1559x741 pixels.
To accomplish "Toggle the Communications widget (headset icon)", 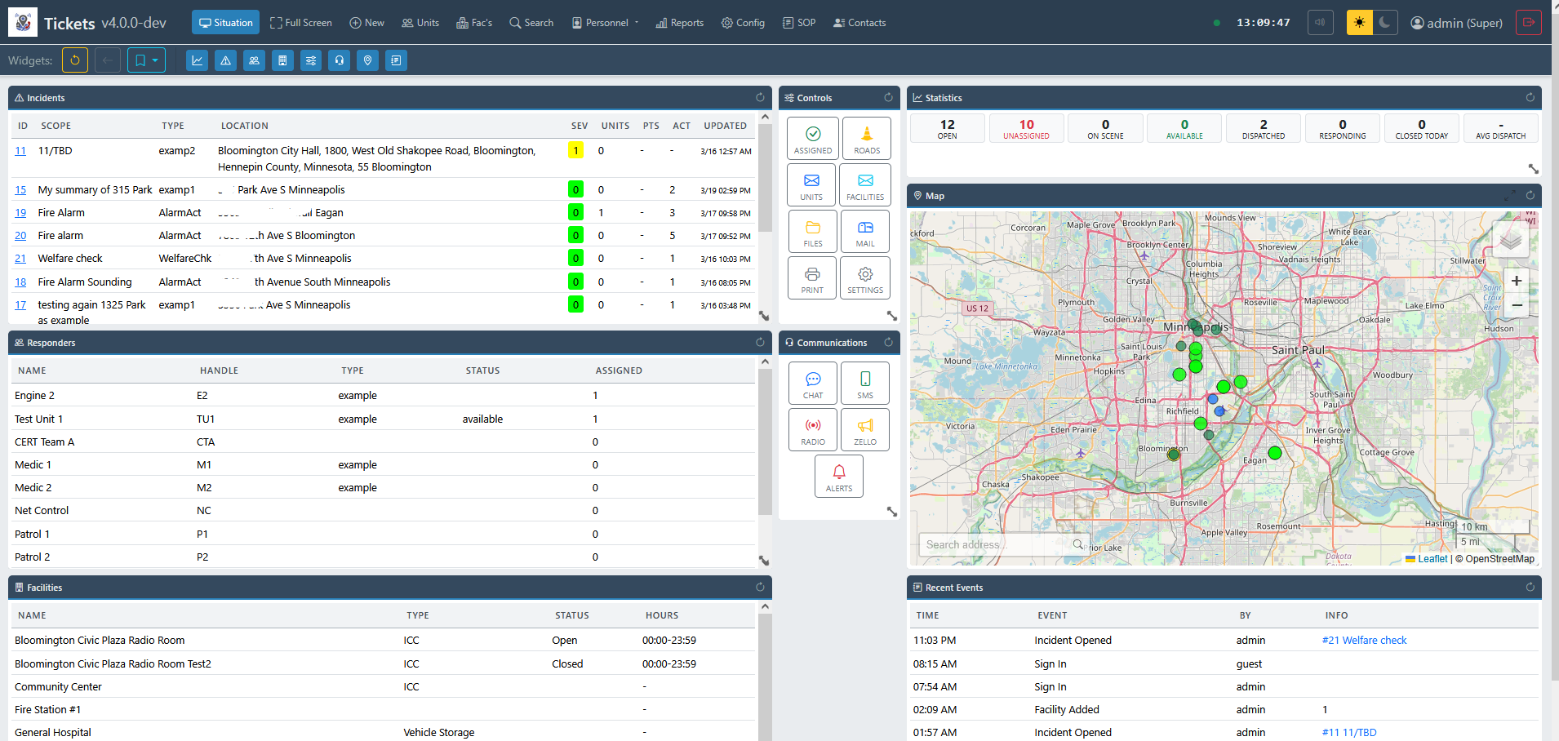I will click(x=340, y=60).
